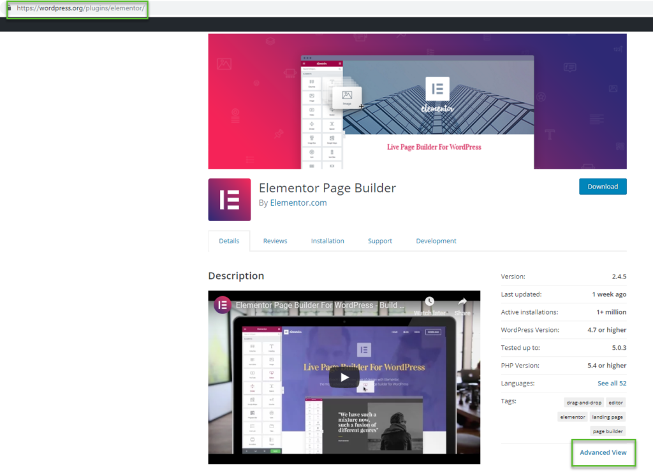Click the Download button

603,187
